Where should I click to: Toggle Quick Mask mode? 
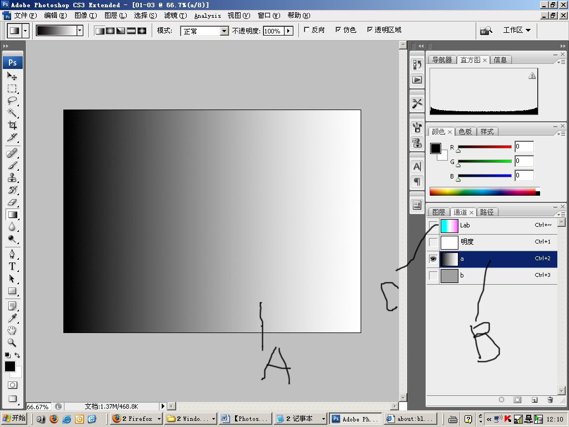(12, 385)
